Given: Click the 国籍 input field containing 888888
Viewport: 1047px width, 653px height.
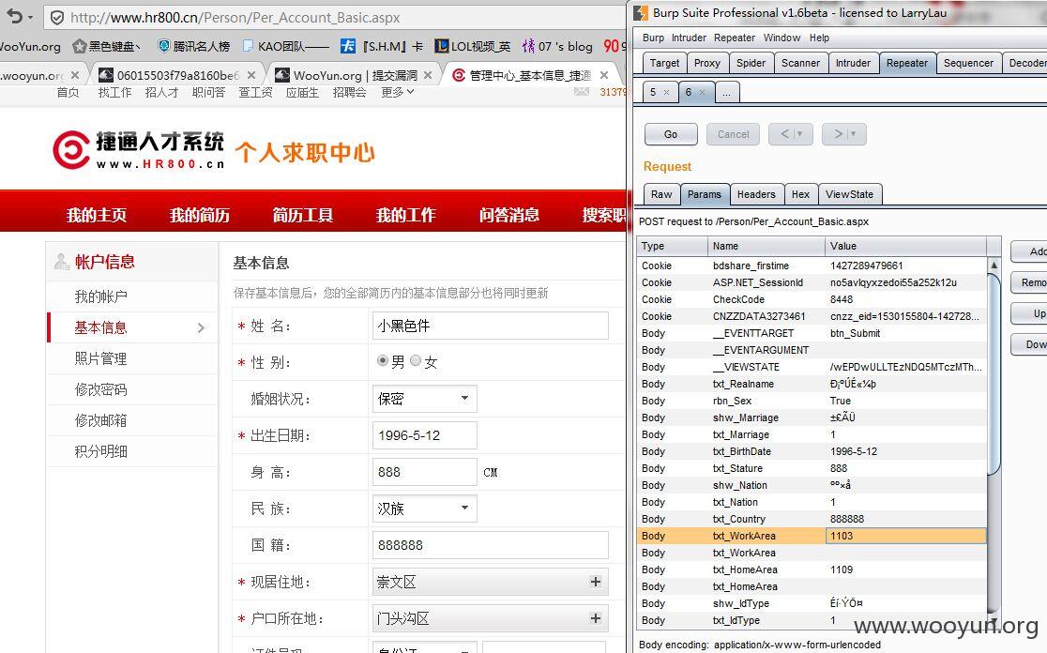Looking at the screenshot, I should (x=490, y=545).
